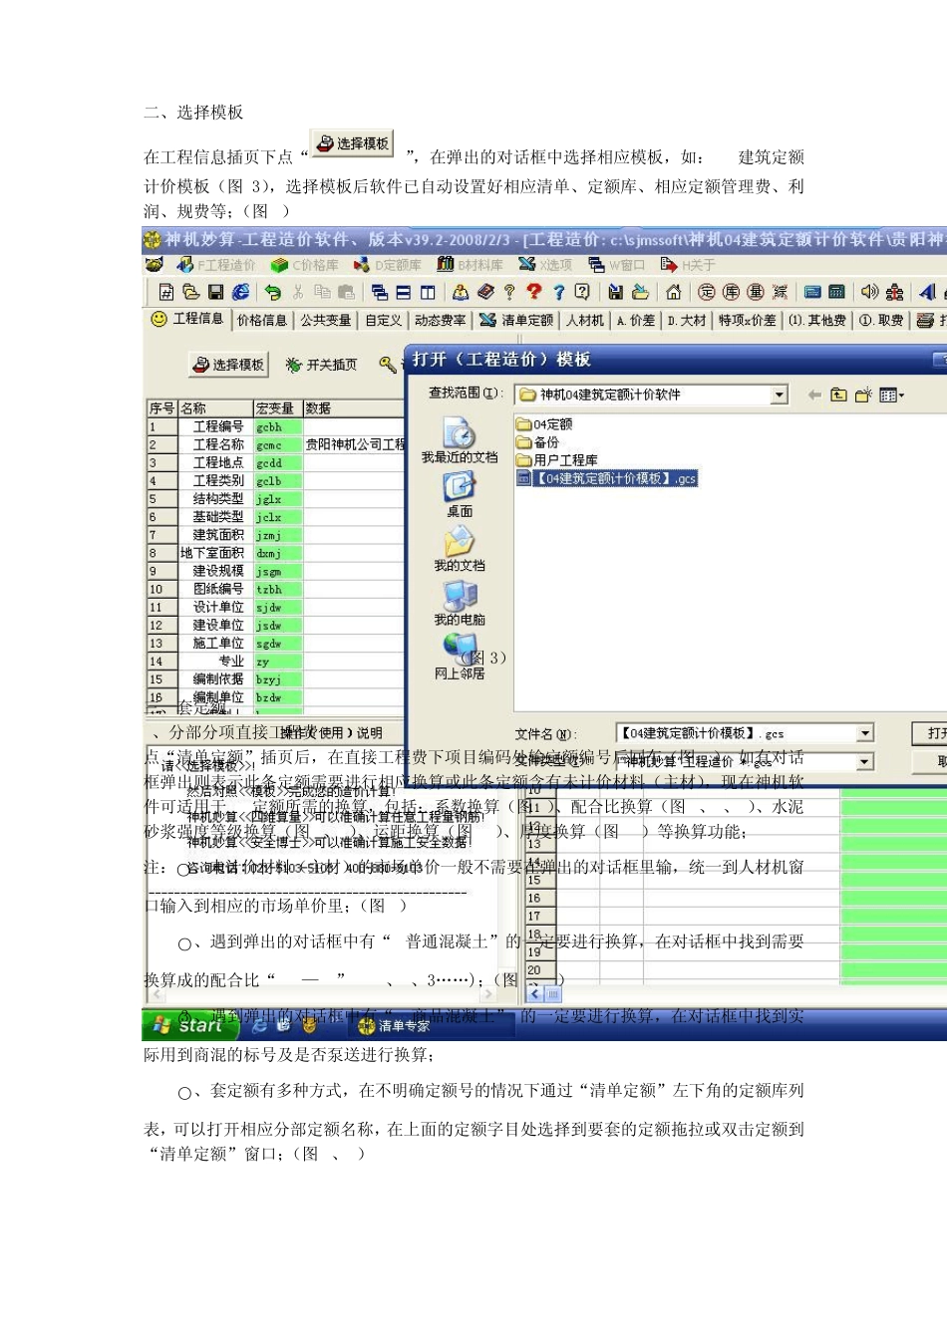Viewport: 947px width, 1339px height.
Task: Click the circled 库 toolbar icon
Action: pyautogui.click(x=732, y=292)
